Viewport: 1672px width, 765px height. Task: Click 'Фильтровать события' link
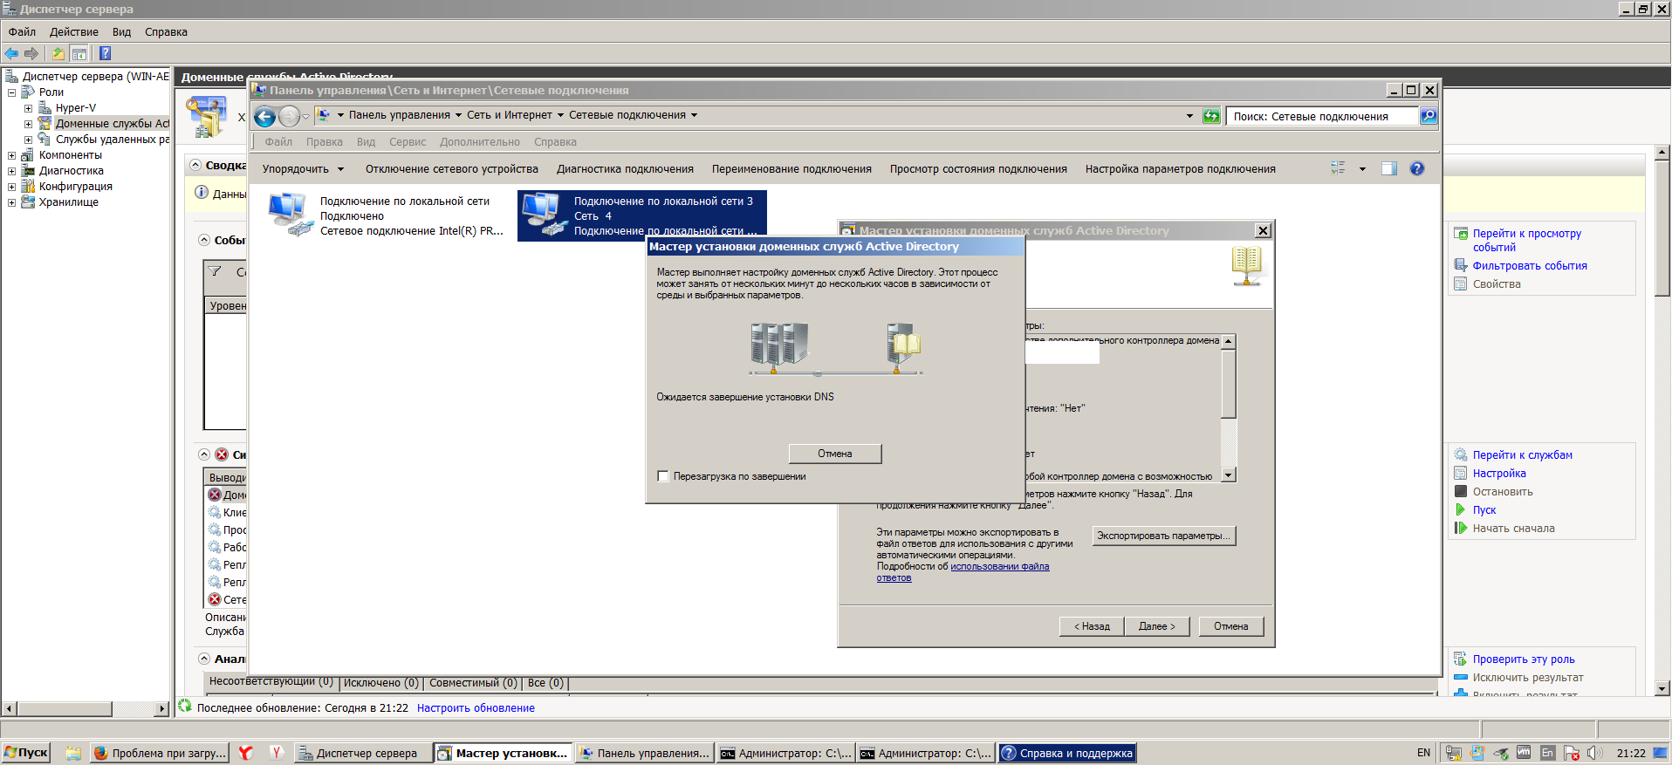pos(1530,266)
